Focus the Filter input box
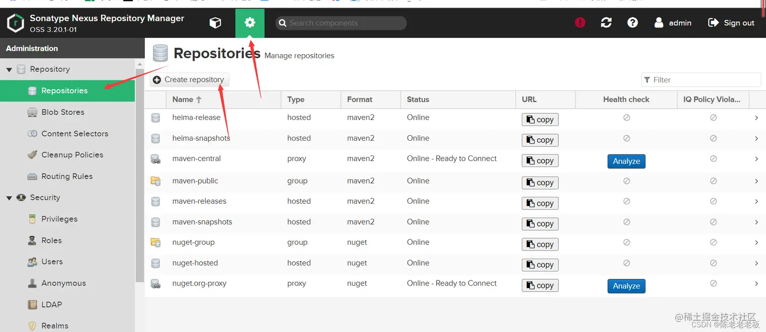 point(701,80)
